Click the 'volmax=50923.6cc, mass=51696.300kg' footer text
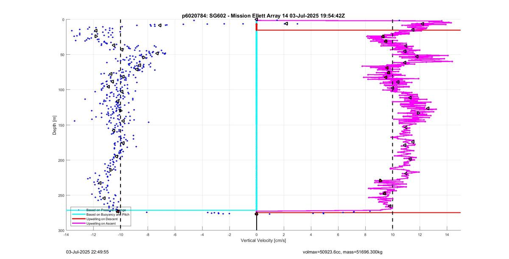509x259 pixels. (x=343, y=252)
